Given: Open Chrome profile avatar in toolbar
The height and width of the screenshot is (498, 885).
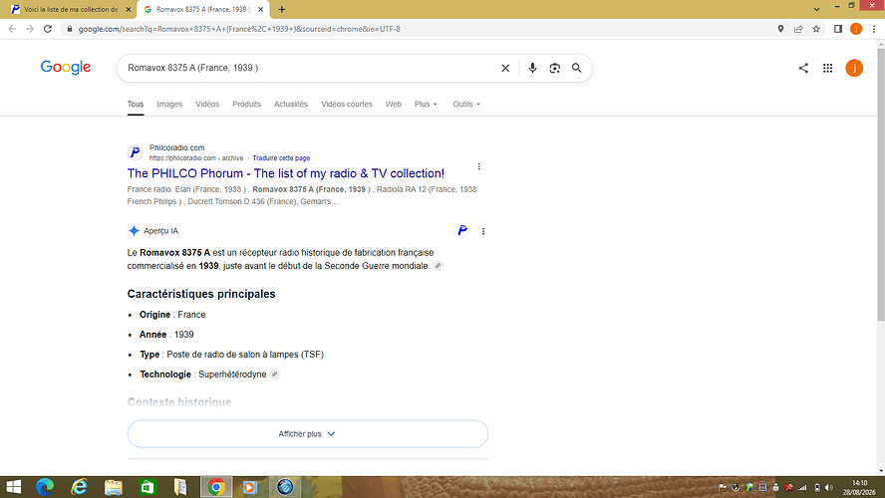Looking at the screenshot, I should (856, 29).
